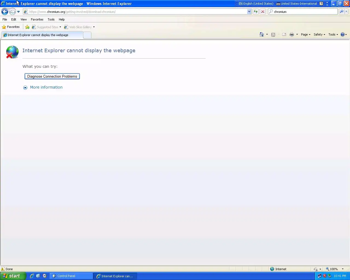The image size is (350, 280).
Task: Select the tab Internet Explorer cannot display
Action: (x=42, y=35)
